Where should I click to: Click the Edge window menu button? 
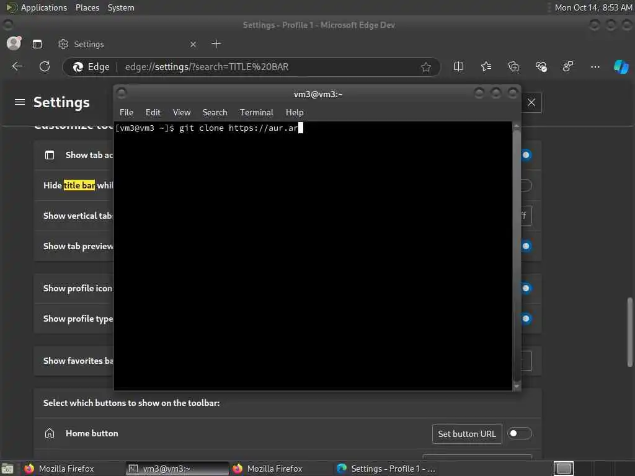click(x=7, y=25)
